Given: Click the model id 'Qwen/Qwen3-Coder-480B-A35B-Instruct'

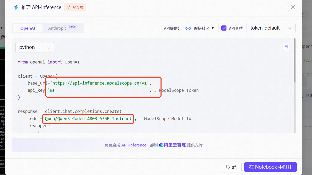Looking at the screenshot, I should [89, 118].
